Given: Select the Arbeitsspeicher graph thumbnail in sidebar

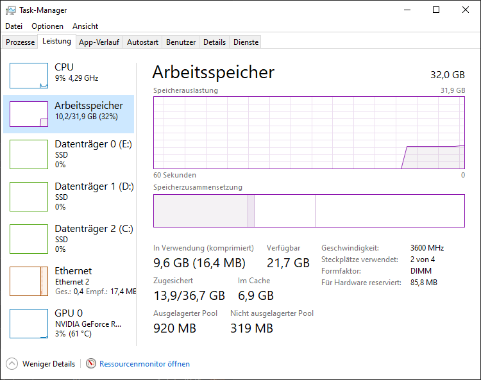Looking at the screenshot, I should (x=29, y=114).
